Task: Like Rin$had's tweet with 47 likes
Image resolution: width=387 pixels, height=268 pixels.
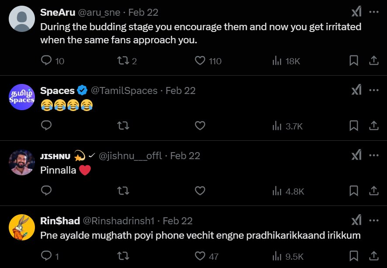Action: tap(200, 256)
